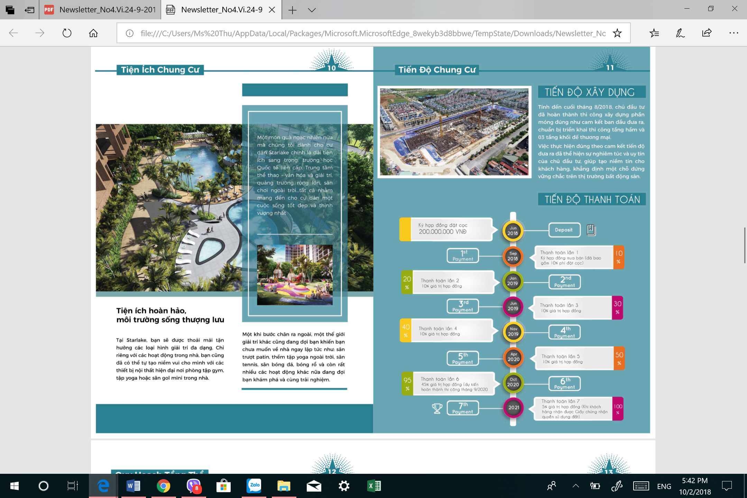
Task: Open Viber with 8 notifications
Action: [194, 486]
